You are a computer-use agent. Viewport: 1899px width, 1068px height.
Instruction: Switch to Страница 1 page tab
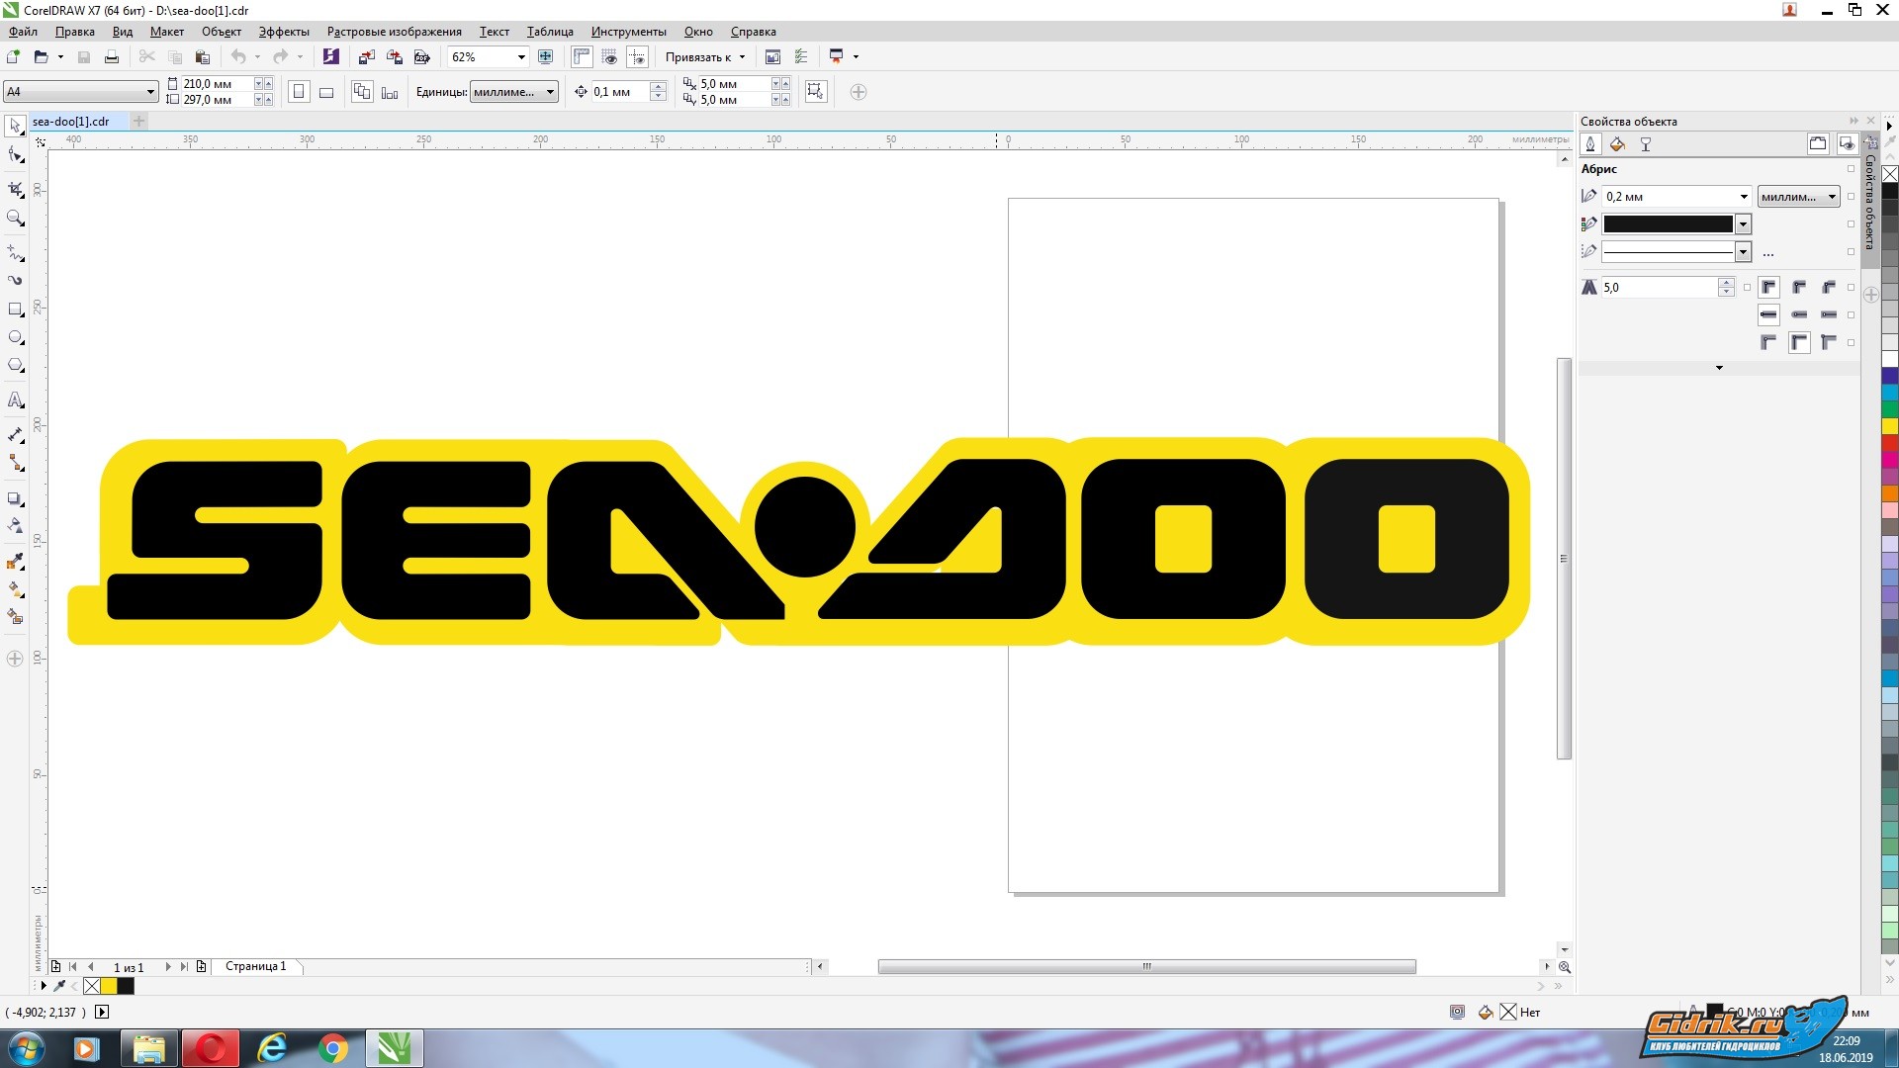coord(255,966)
